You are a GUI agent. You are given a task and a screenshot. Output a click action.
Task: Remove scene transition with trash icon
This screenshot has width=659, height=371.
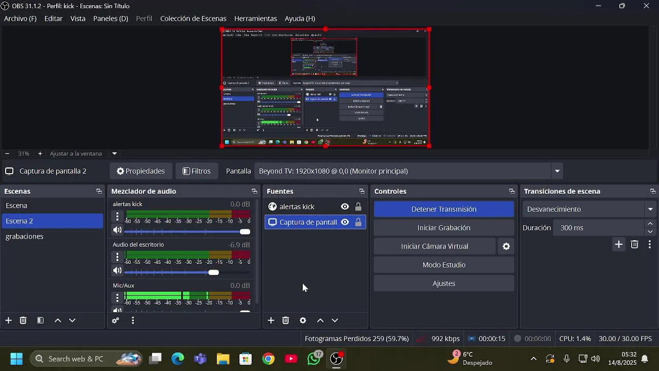[634, 244]
